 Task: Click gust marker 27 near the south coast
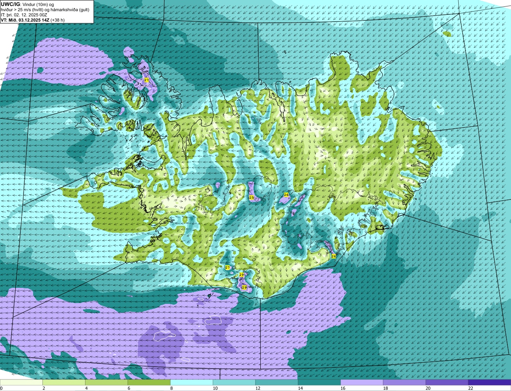[228, 267]
